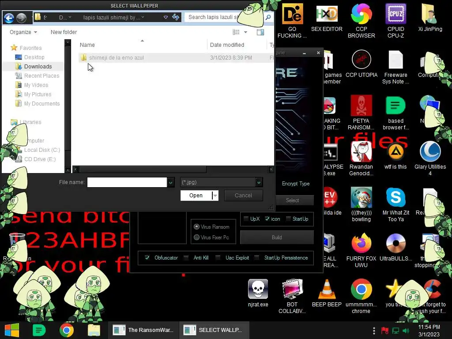Toggle the UpX checkbox
Screen dimensions: 452x339
point(246,219)
